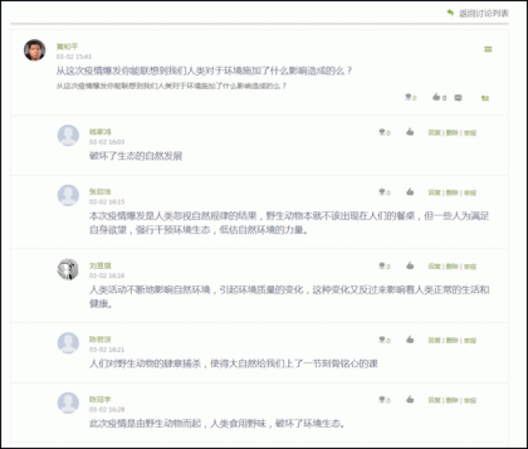Screen dimensions: 528x449
Task: Click the return arrow icon beside 返回讨论列表
Action: [x=450, y=12]
